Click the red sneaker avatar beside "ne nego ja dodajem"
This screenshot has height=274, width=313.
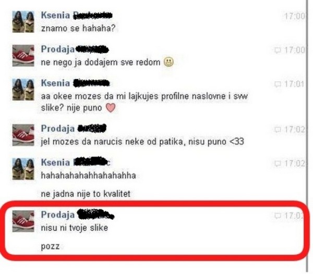23,56
